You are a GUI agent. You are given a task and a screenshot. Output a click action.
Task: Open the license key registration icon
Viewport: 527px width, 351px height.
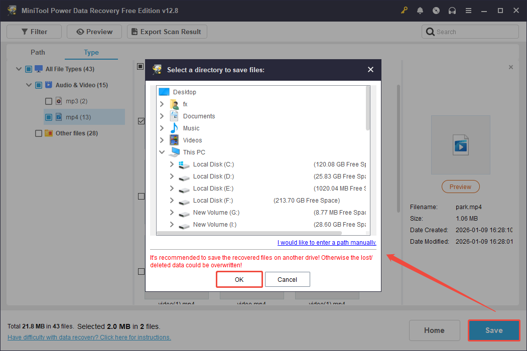point(404,10)
